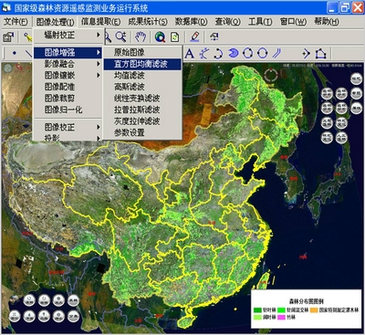Select the point drawing tool
The width and height of the screenshot is (365, 335).
(x=15, y=53)
